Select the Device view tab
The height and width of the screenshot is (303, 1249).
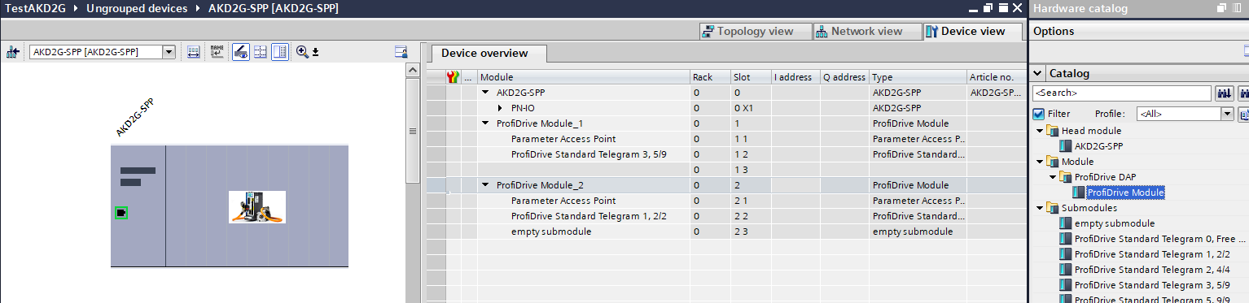pyautogui.click(x=974, y=32)
